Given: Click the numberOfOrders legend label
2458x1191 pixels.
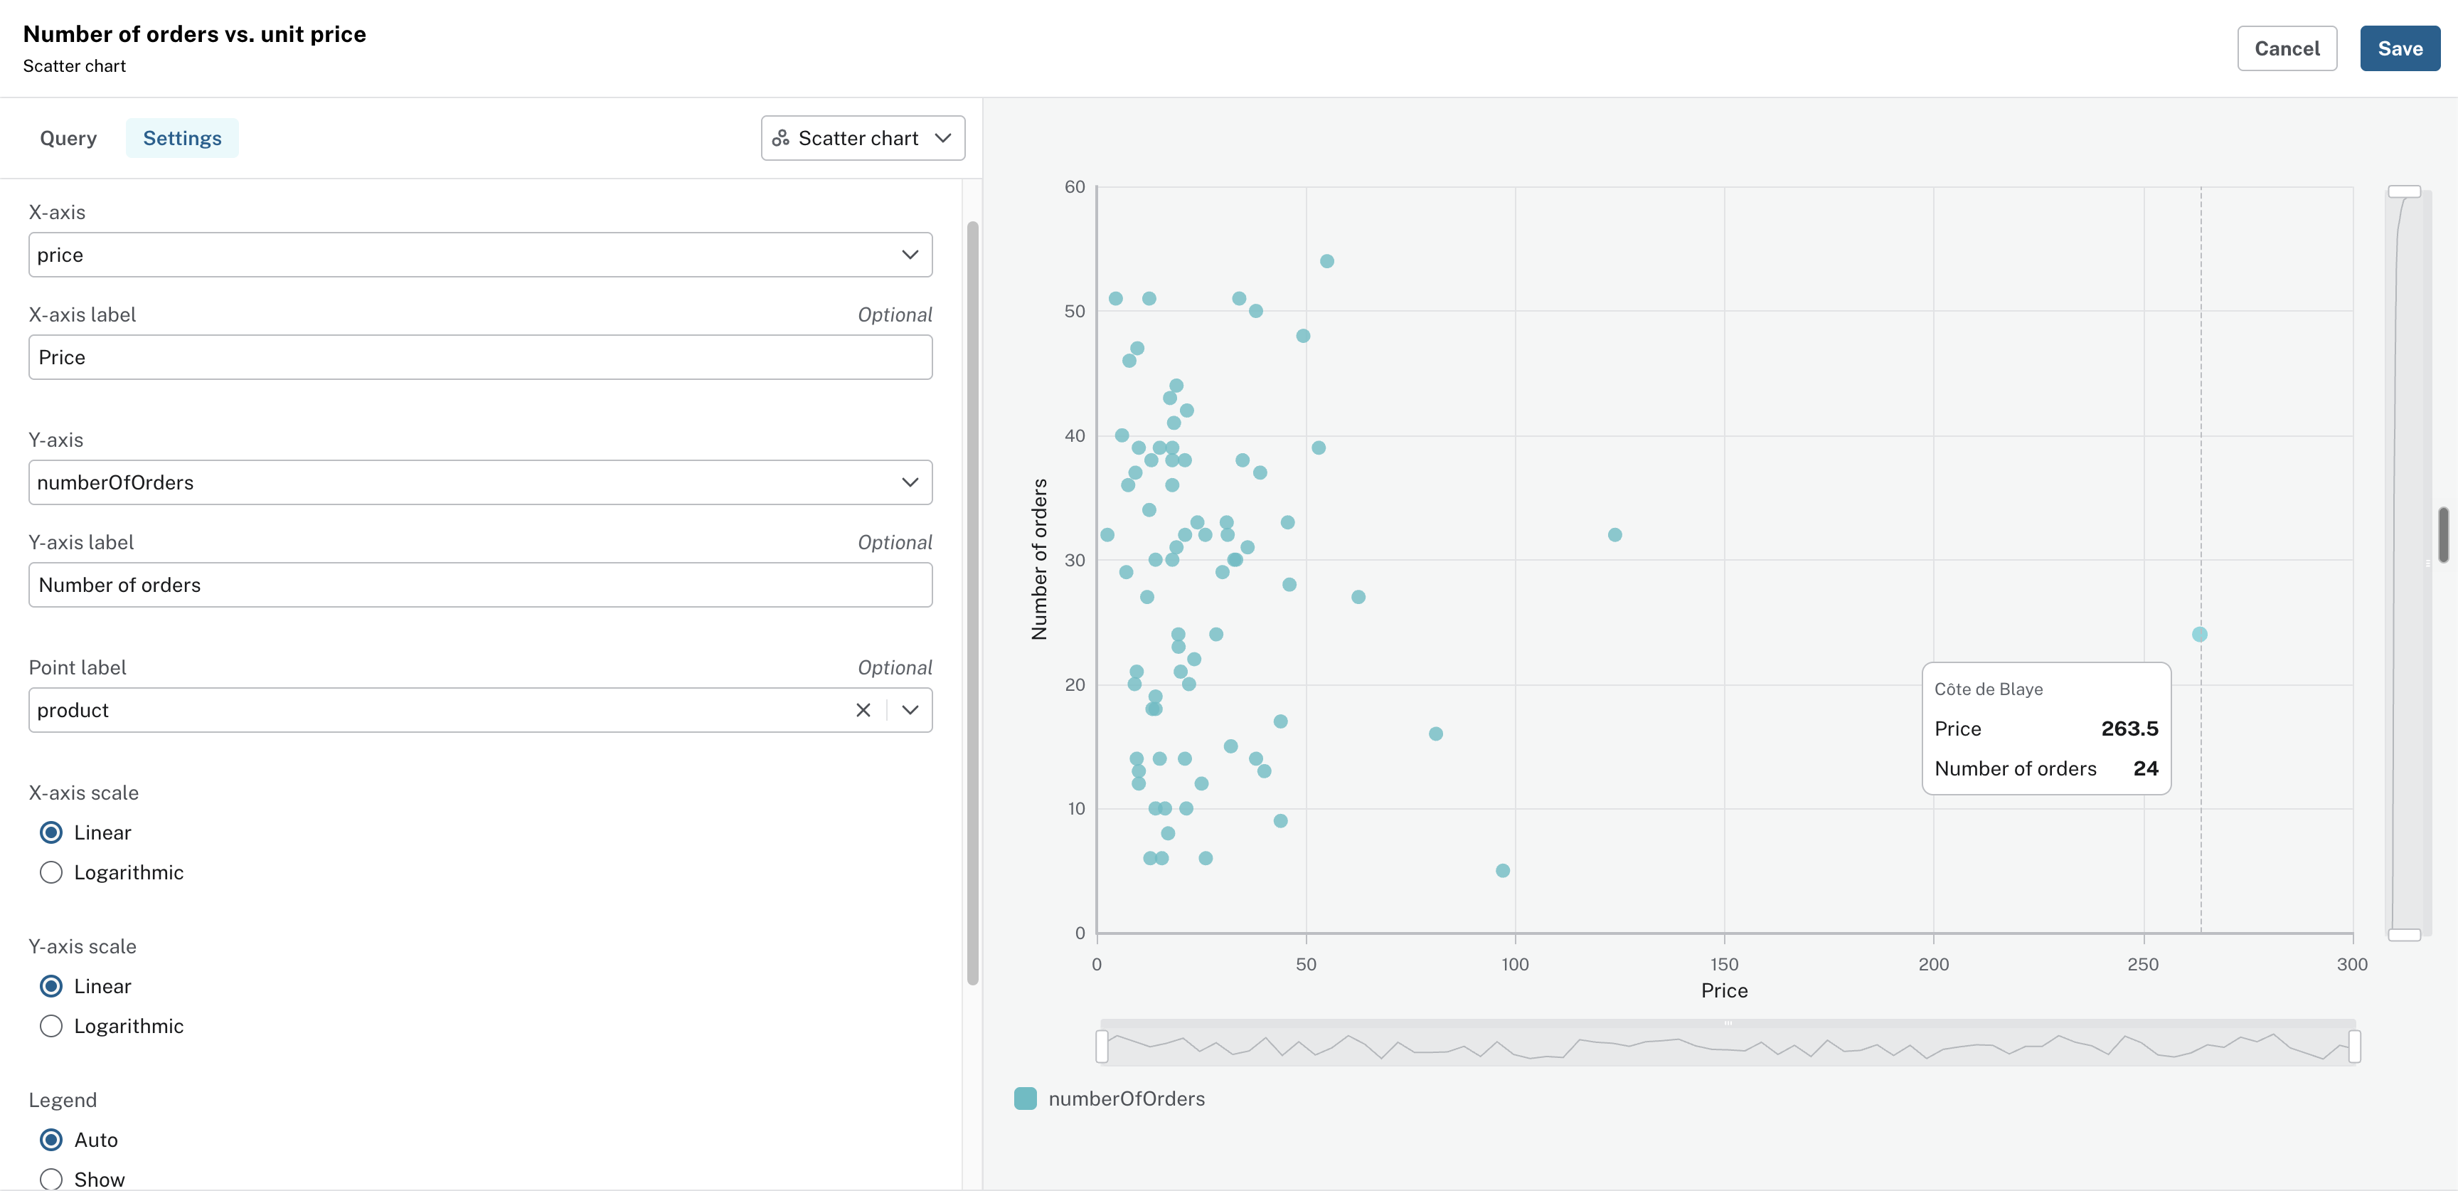Looking at the screenshot, I should point(1126,1099).
